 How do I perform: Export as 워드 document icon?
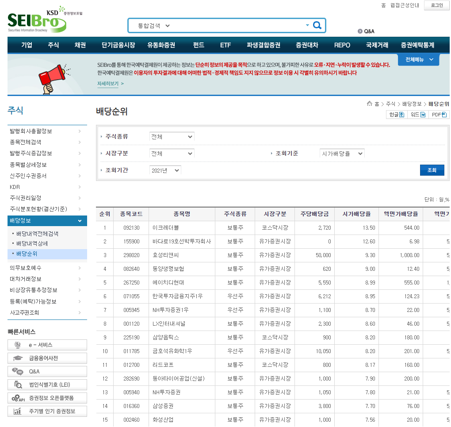423,115
